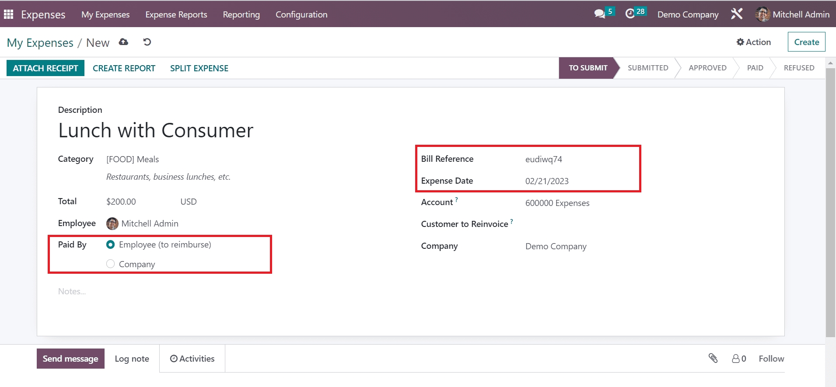The width and height of the screenshot is (836, 387).
Task: Open Mitchell Admin user menu
Action: (792, 14)
